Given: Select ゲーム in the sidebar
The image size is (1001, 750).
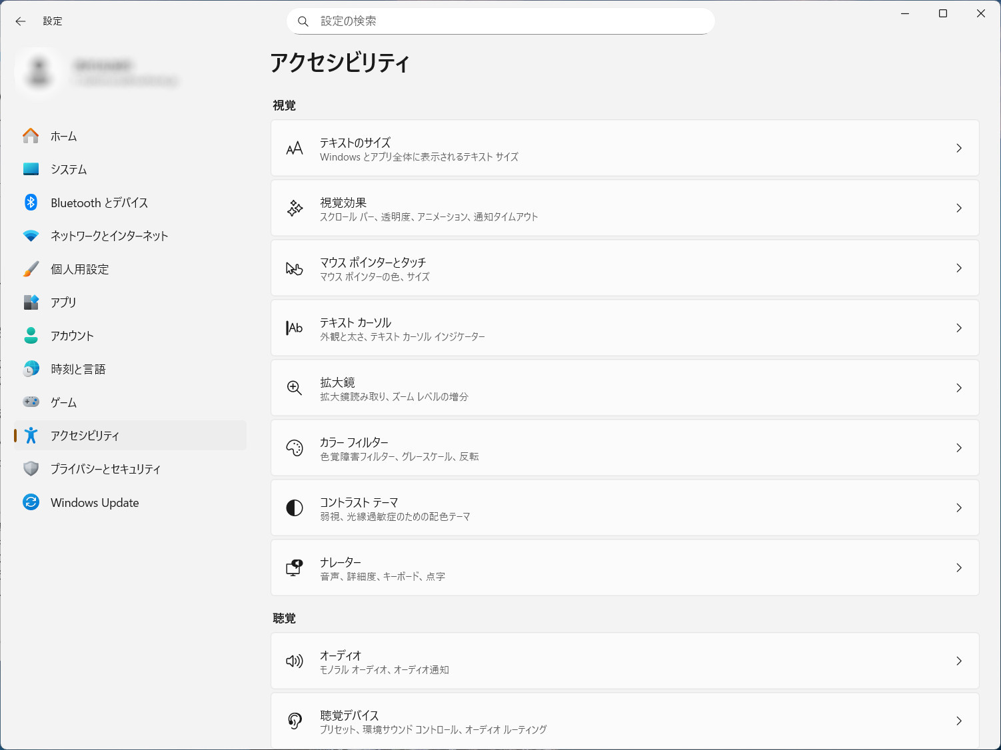Looking at the screenshot, I should point(130,402).
